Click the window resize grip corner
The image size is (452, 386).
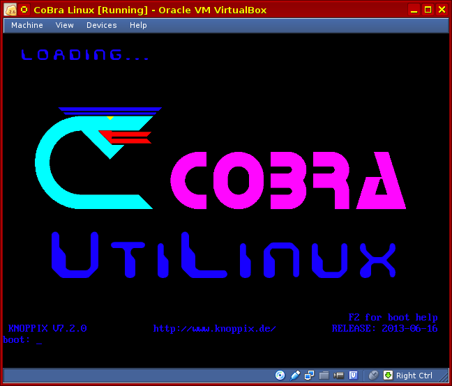click(446, 380)
